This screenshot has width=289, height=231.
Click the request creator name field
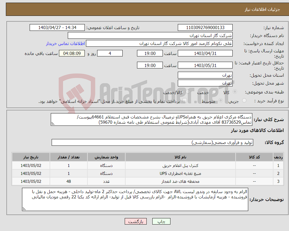(x=159, y=43)
